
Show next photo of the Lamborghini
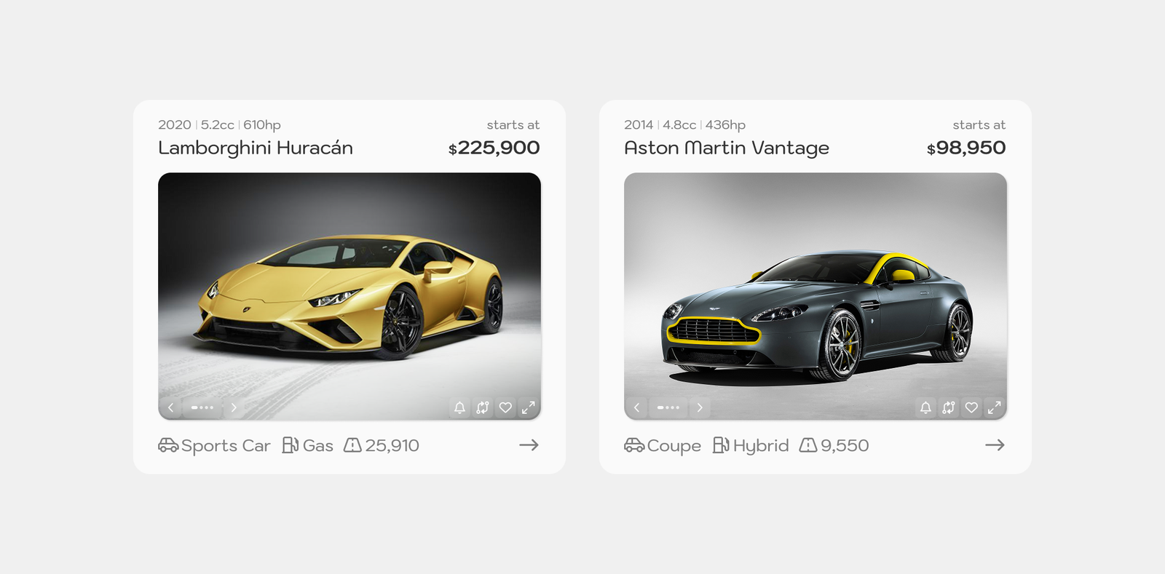point(234,407)
